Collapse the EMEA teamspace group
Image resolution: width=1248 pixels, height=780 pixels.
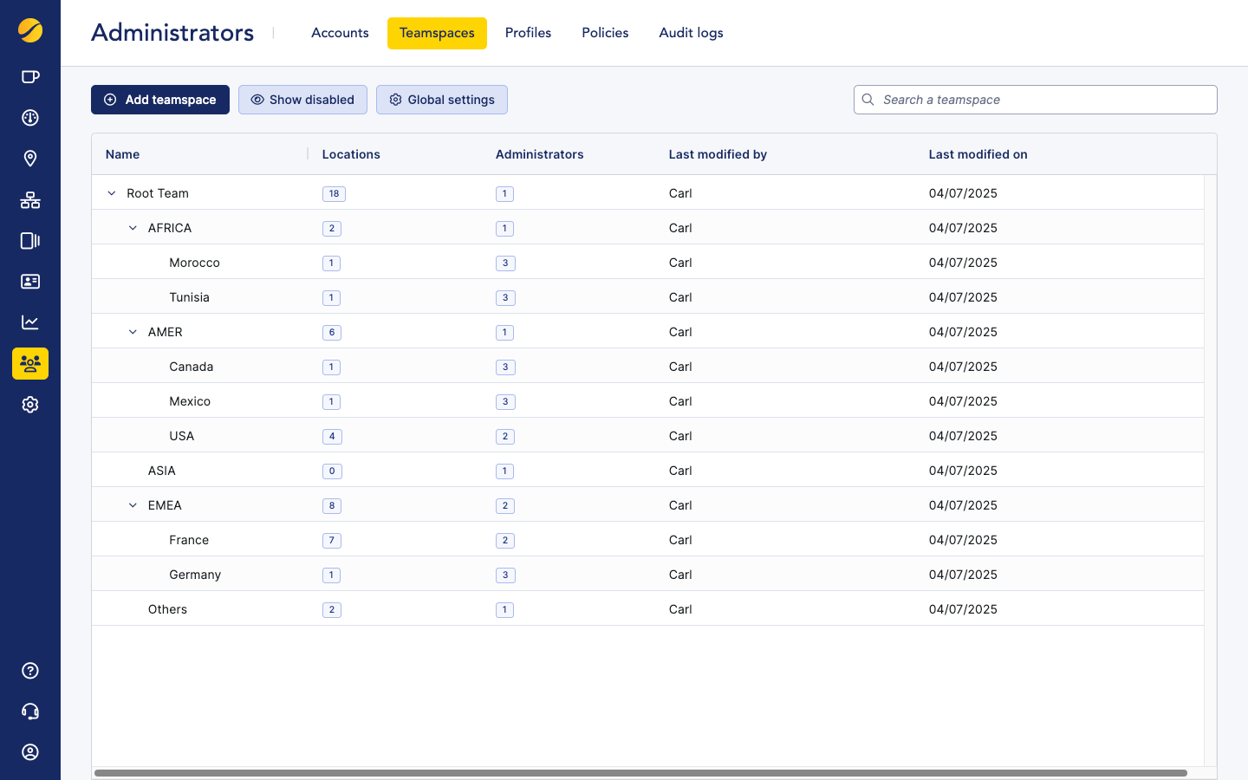(x=133, y=505)
